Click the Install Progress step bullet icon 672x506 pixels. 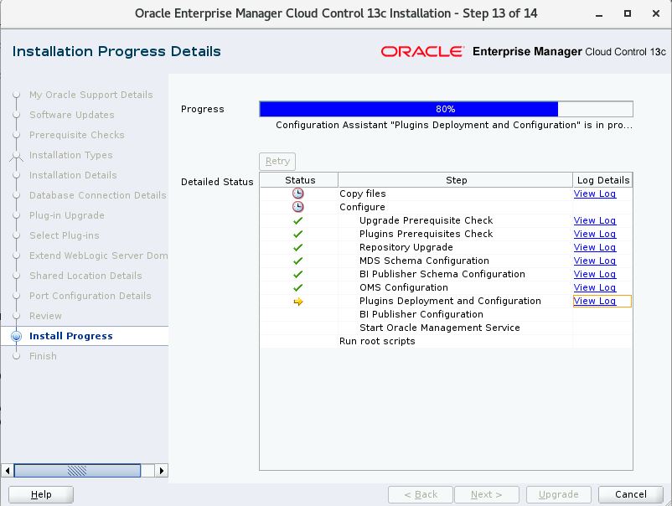coord(16,336)
